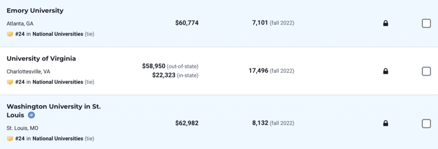The image size is (438, 149).
Task: Open National Universities ranking under Virginia
Action: point(58,82)
